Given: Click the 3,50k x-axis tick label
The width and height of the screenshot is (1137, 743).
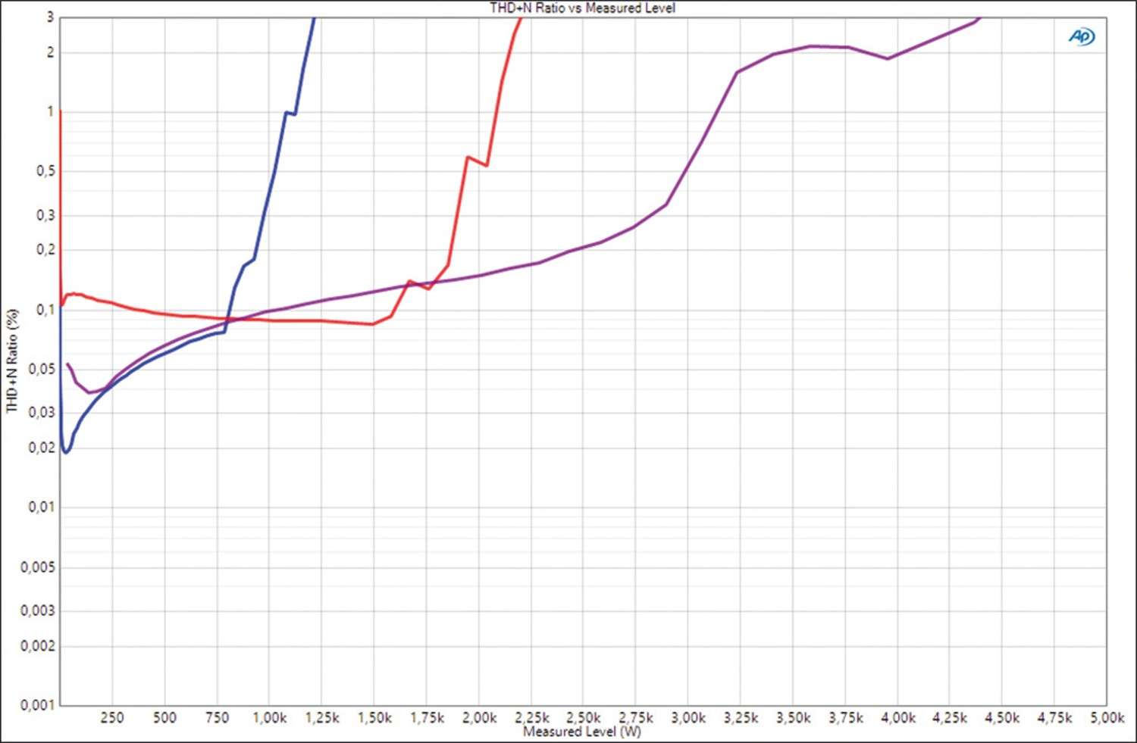Looking at the screenshot, I should point(793,717).
